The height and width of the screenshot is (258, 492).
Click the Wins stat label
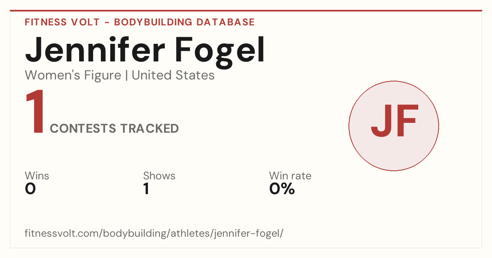(37, 176)
